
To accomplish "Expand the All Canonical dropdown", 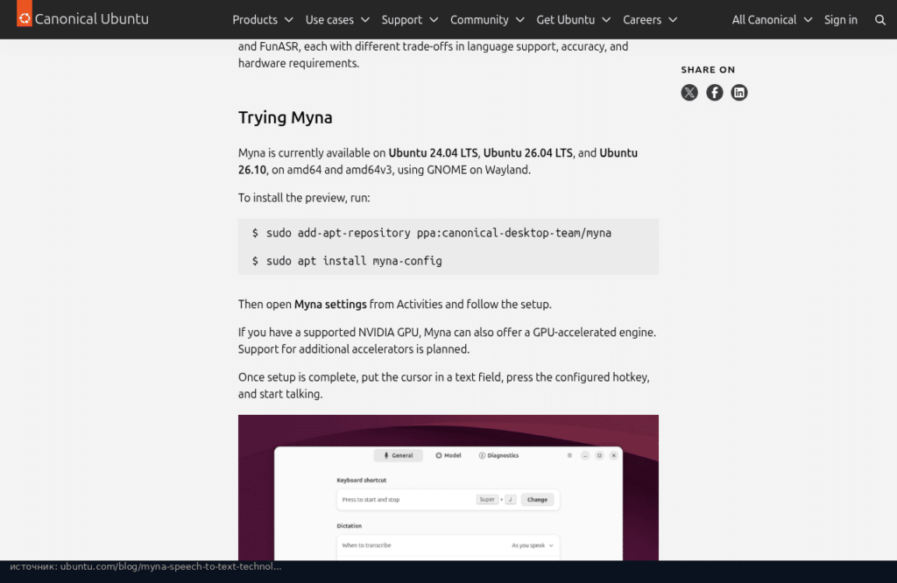I will [x=772, y=20].
